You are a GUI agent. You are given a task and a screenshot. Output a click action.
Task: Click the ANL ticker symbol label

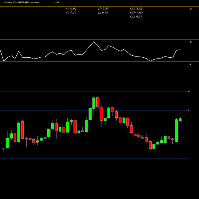click(57, 2)
